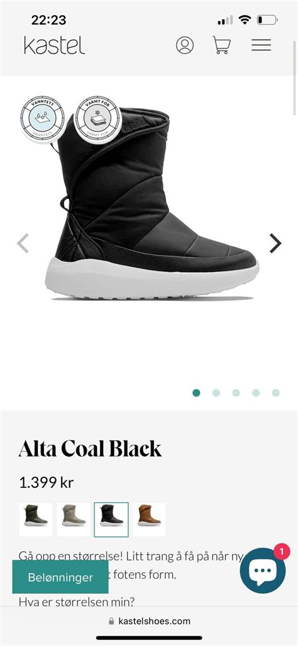This screenshot has height=646, width=298.
Task: Click the Kastel logo
Action: (x=54, y=45)
